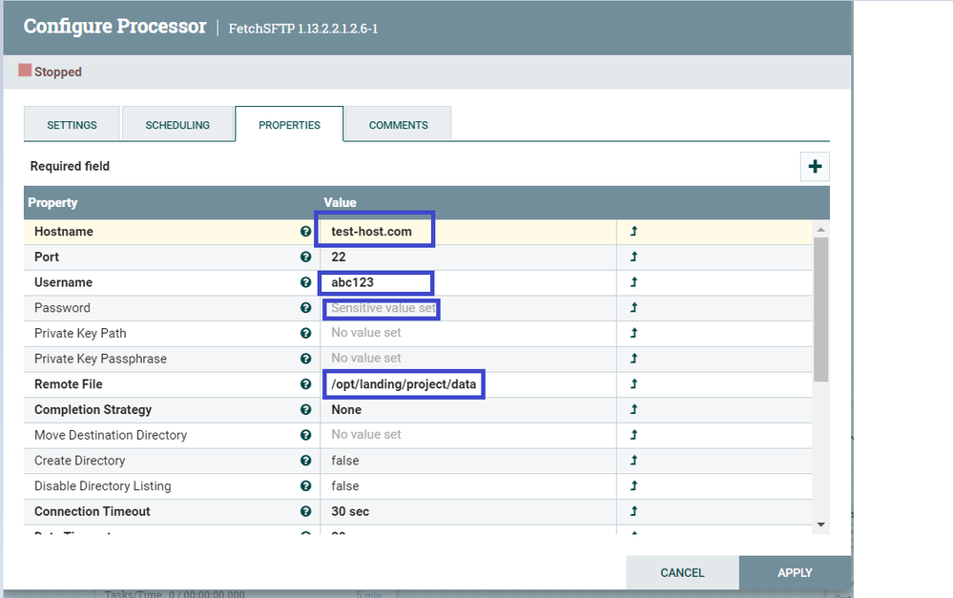Open the Scheduling tab
This screenshot has width=953, height=598.
[177, 125]
